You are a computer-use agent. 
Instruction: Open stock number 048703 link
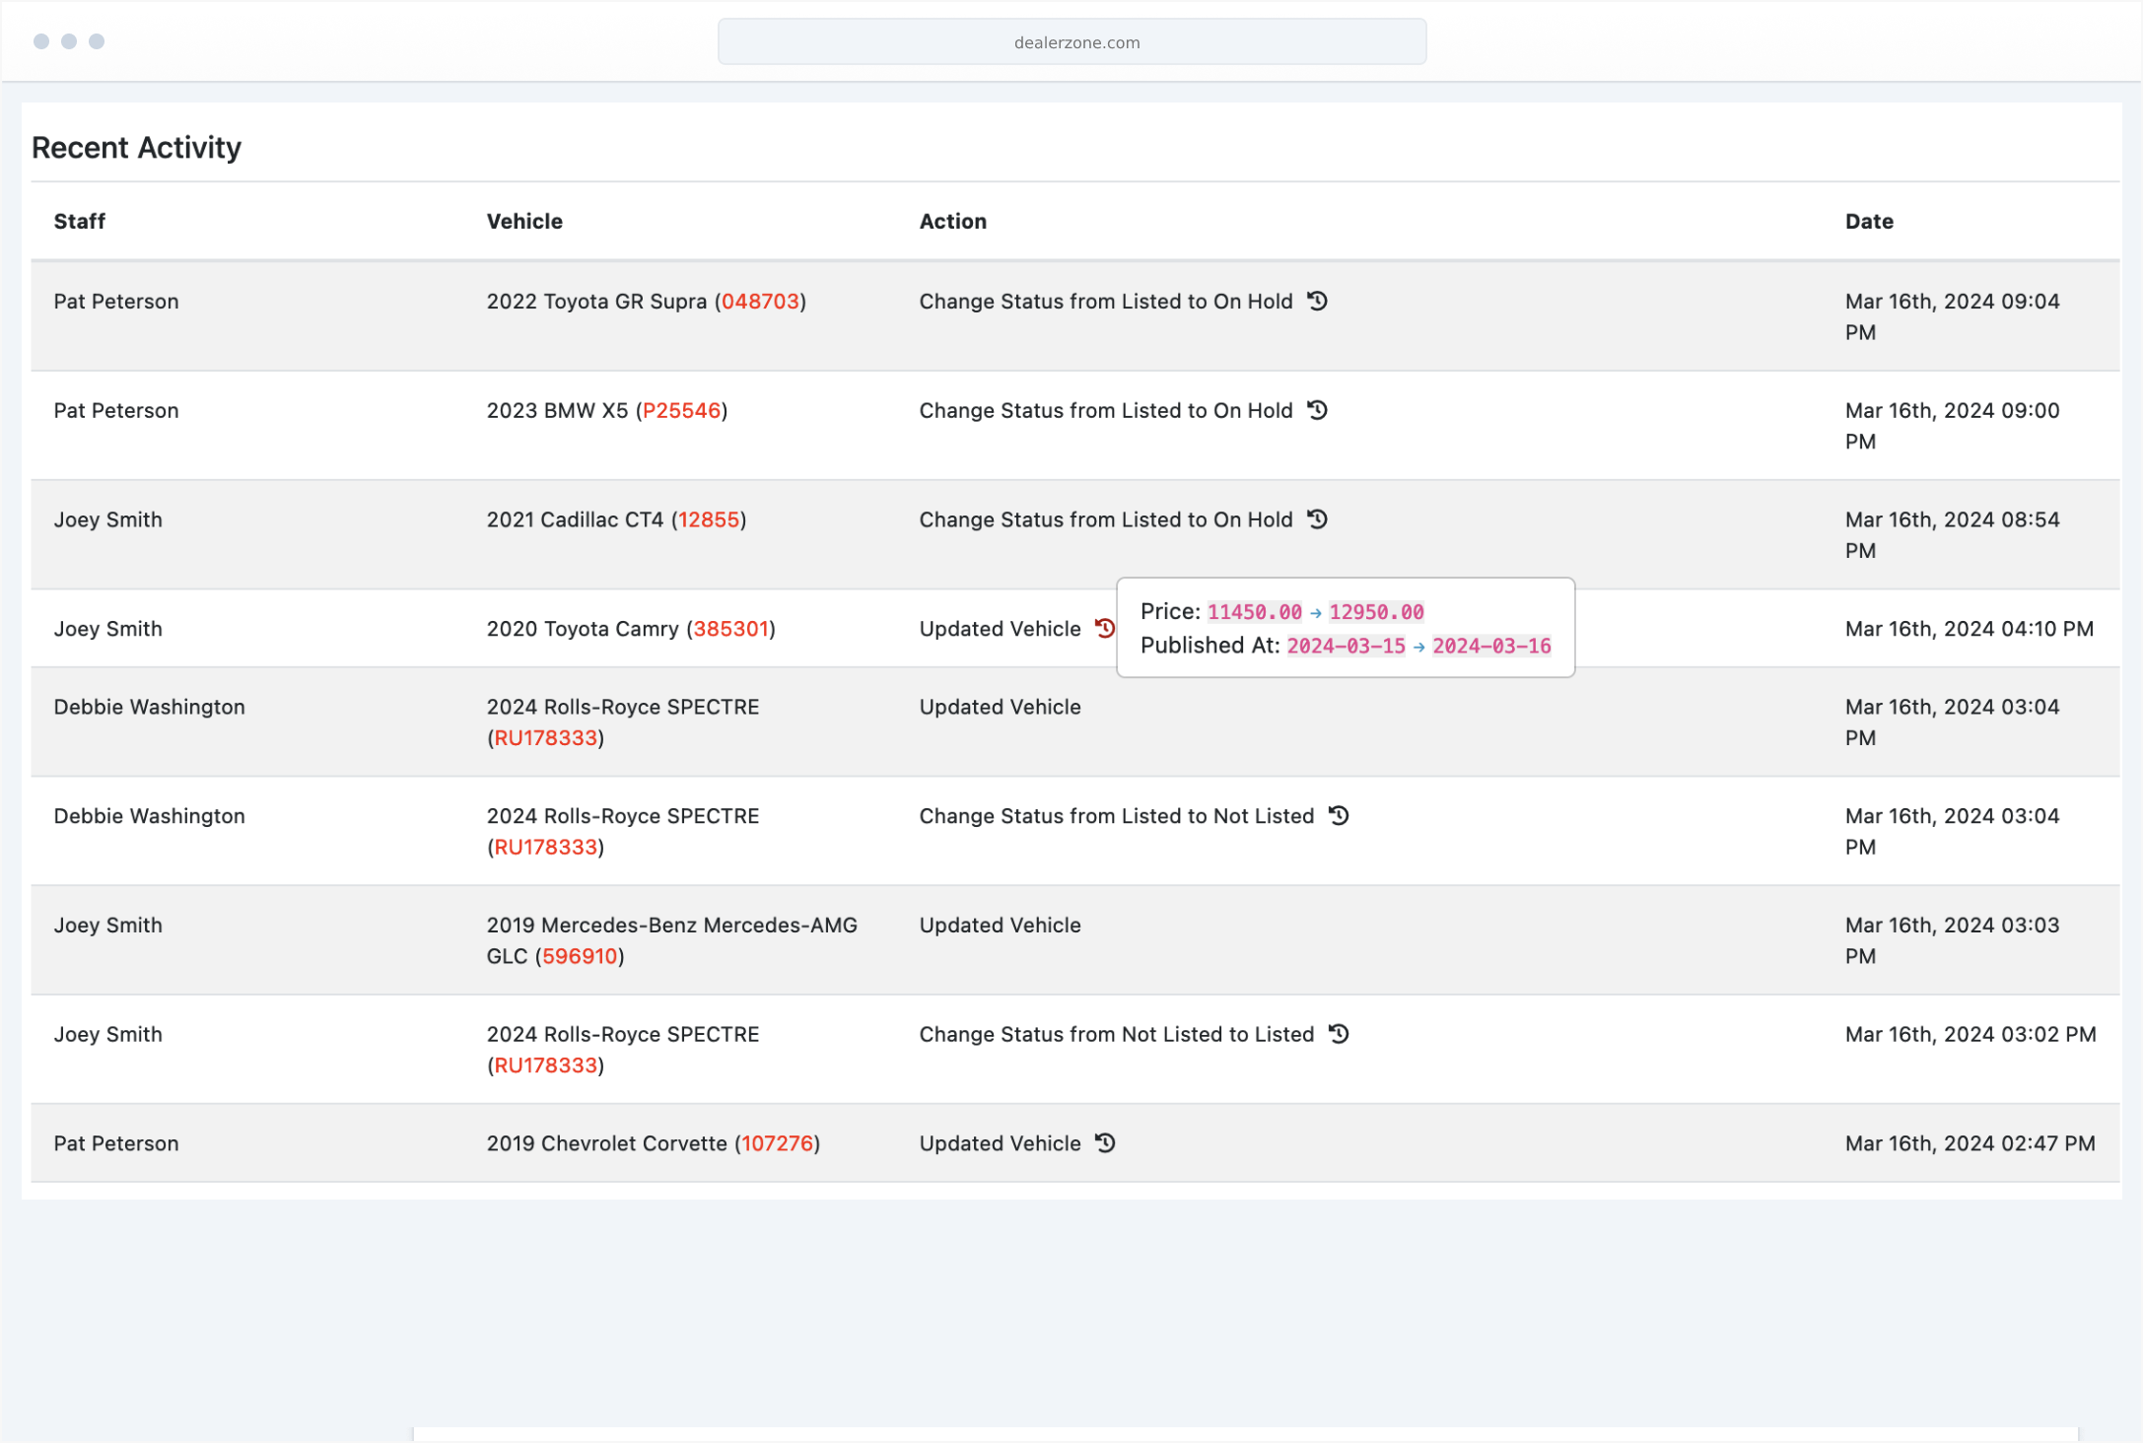760,302
